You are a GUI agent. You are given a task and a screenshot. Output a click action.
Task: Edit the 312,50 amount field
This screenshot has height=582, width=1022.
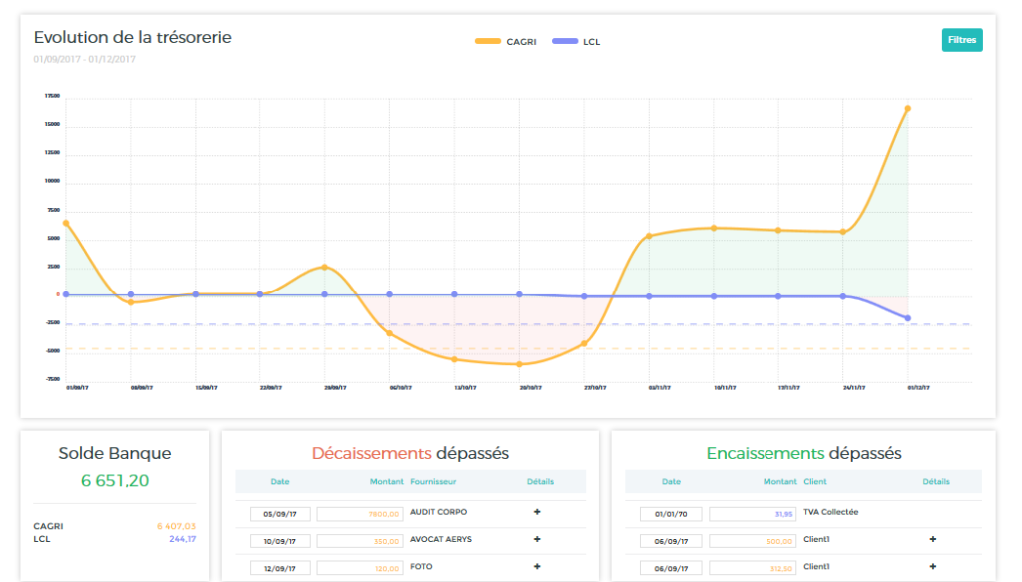point(753,568)
